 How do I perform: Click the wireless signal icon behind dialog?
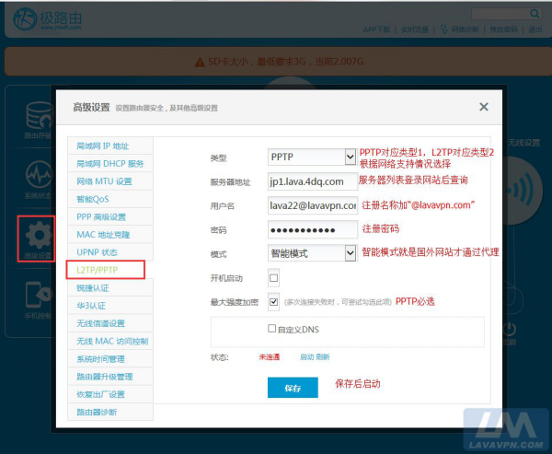[x=523, y=191]
